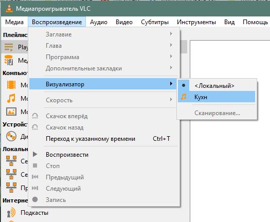
Task: Click the Устройства sidebar heading
Action: tap(15, 124)
